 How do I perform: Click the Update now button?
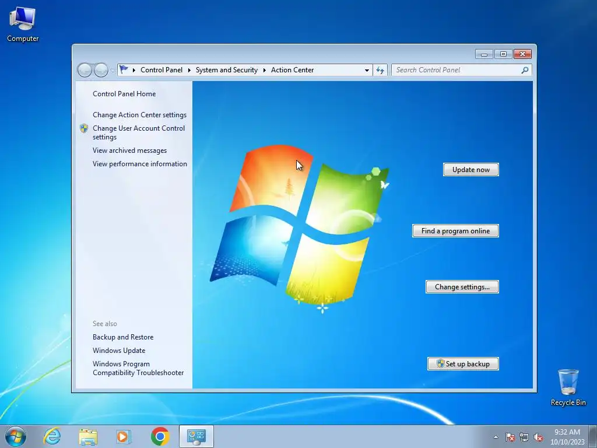tap(471, 170)
